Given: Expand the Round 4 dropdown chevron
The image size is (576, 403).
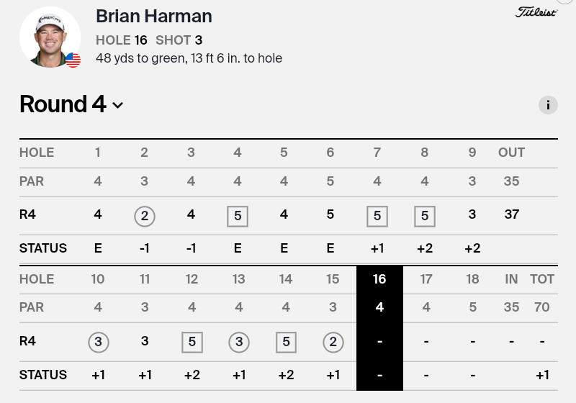Looking at the screenshot, I should pos(118,105).
